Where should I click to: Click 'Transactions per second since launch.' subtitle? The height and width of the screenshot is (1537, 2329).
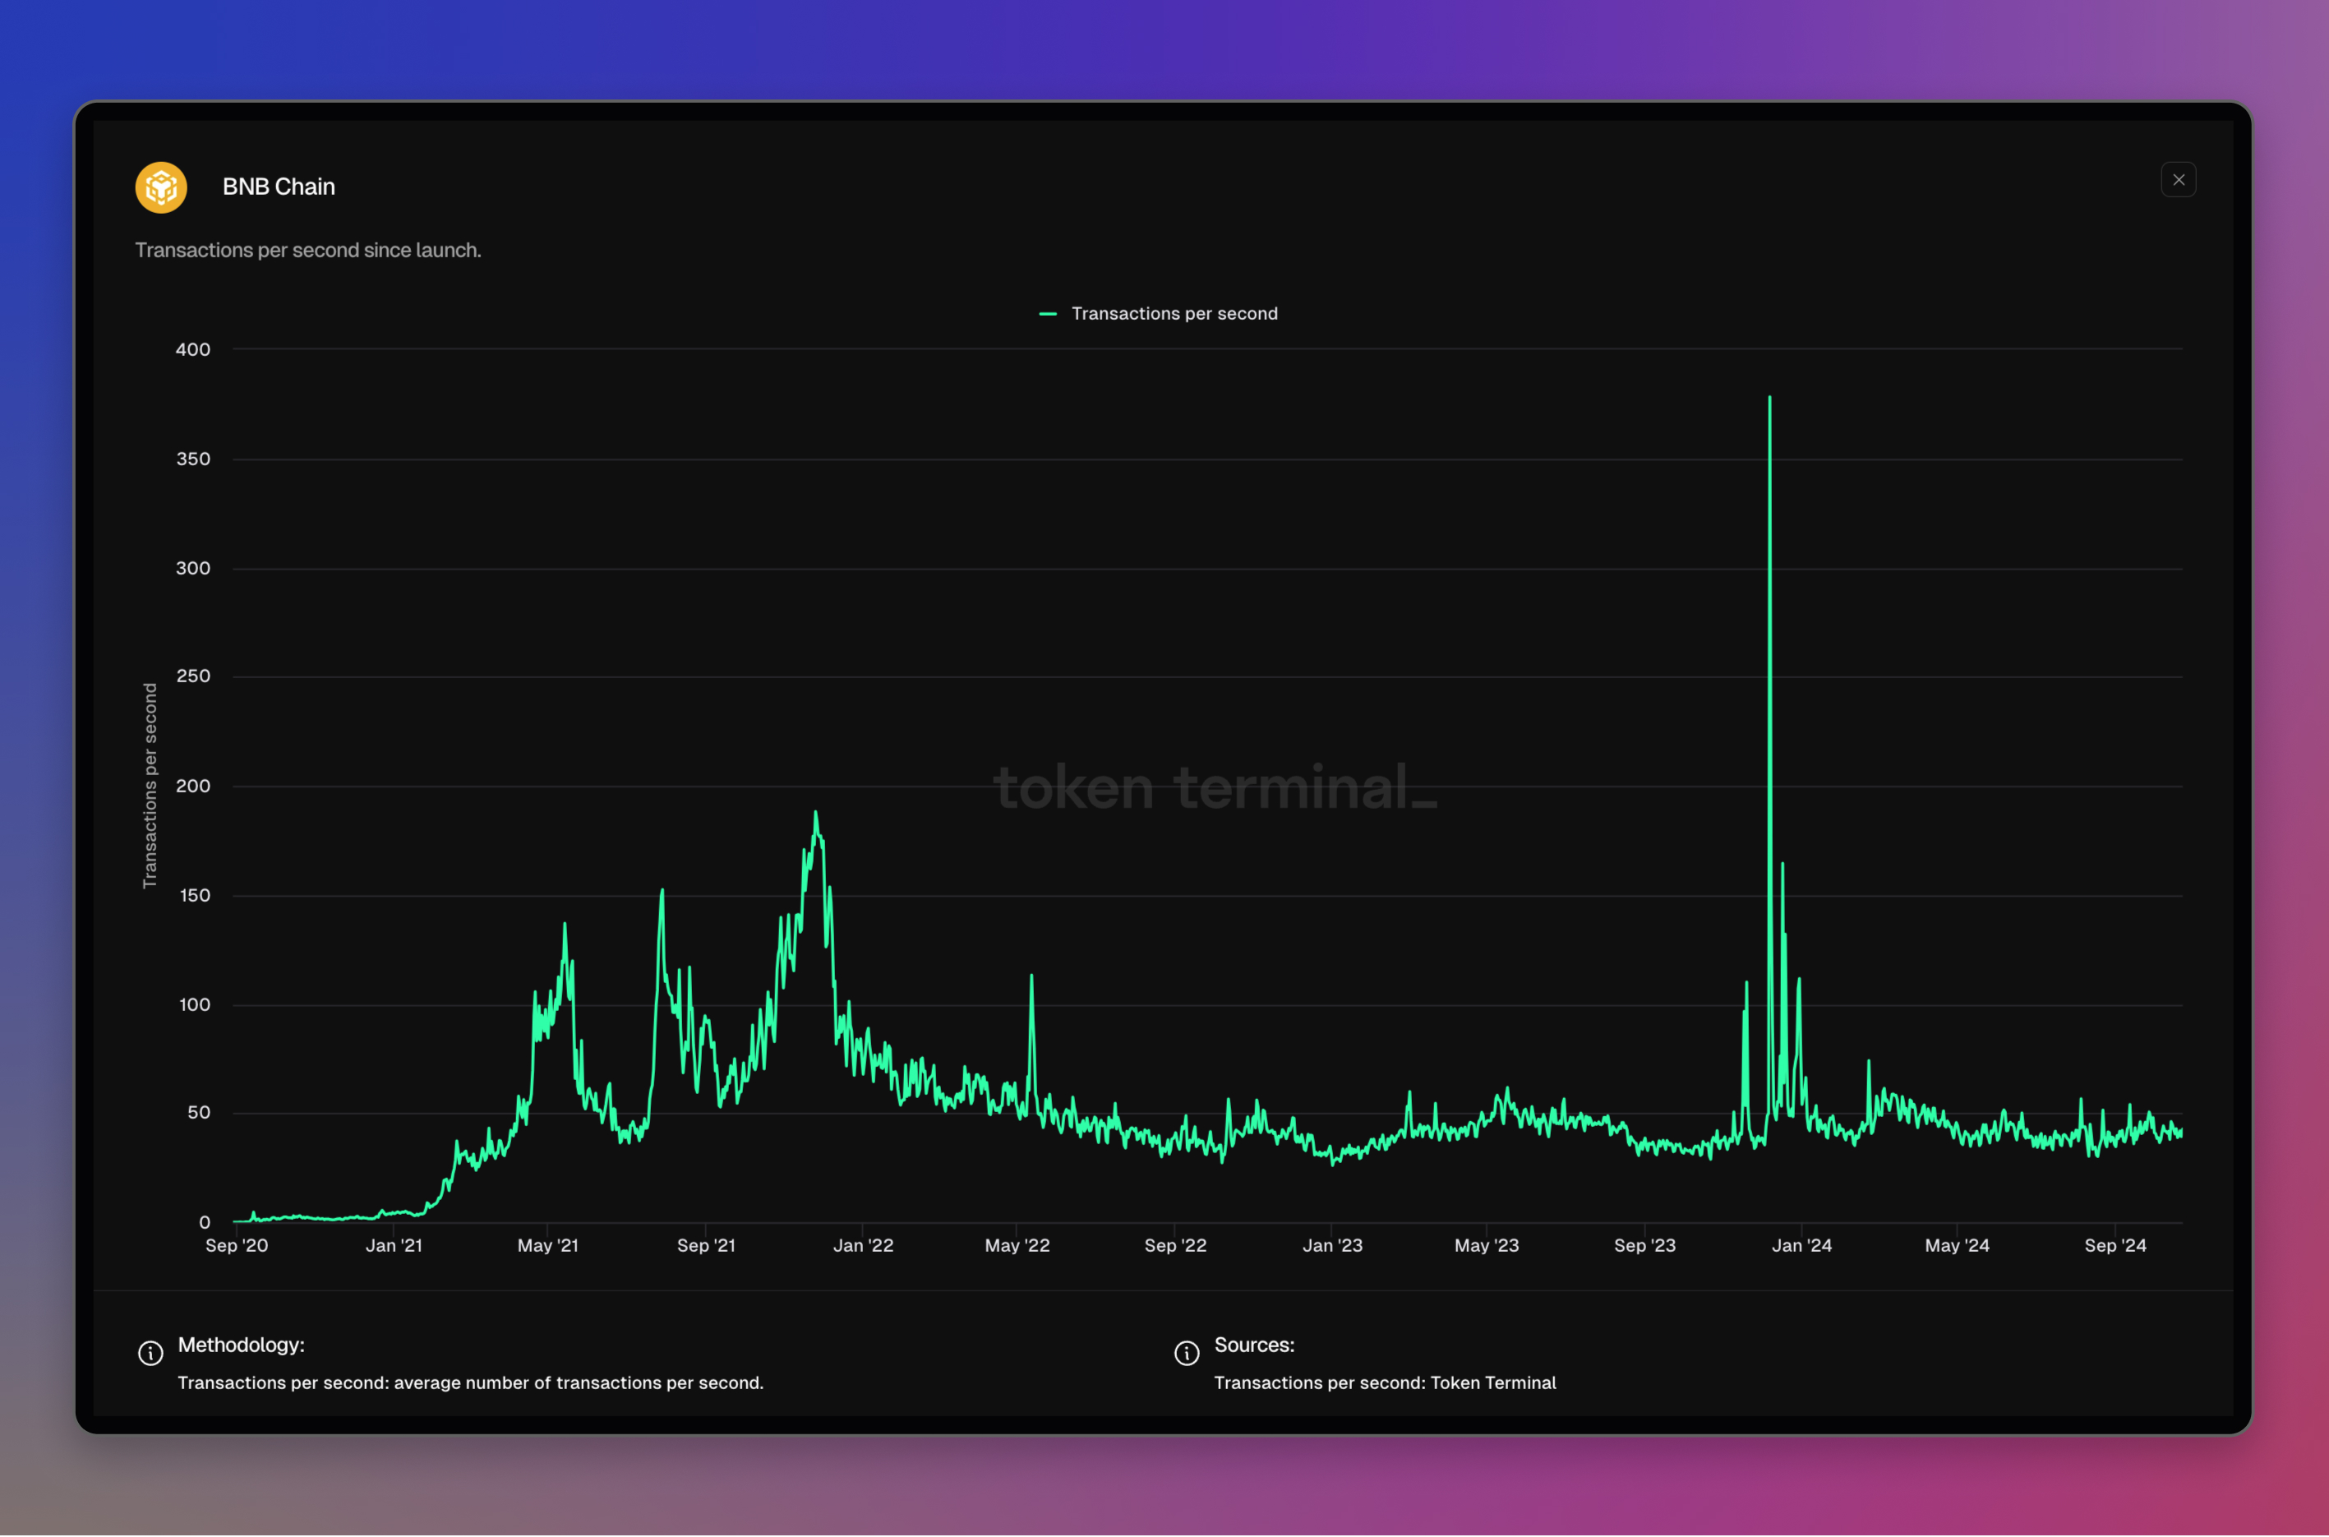(307, 251)
